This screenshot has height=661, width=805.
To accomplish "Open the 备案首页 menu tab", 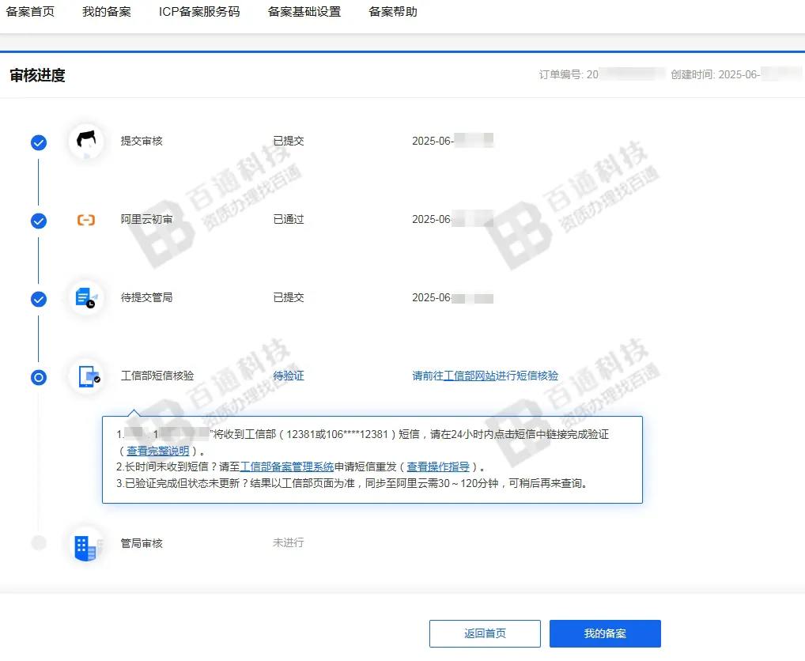I will click(x=30, y=12).
